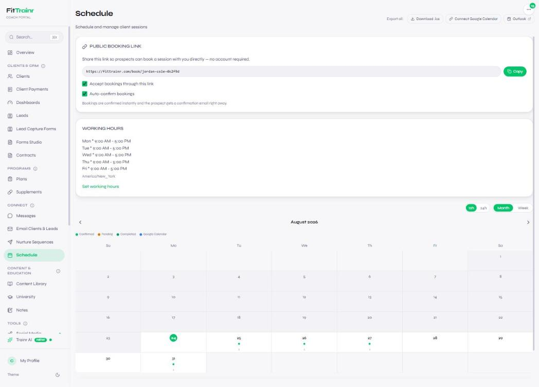Image resolution: width=539 pixels, height=387 pixels.
Task: Copy the public booking link
Action: tap(515, 72)
